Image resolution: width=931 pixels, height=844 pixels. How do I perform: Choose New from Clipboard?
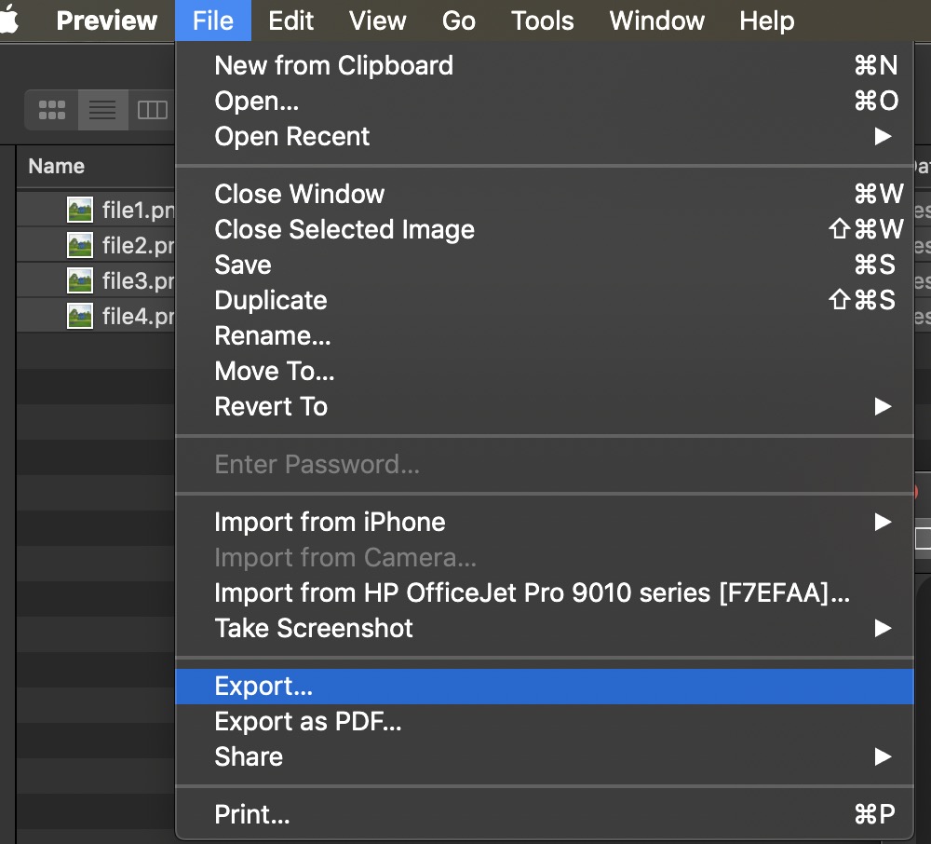click(545, 65)
